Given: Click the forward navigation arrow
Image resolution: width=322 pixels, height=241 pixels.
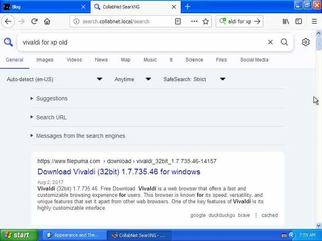Looking at the screenshot, I should [21, 21].
